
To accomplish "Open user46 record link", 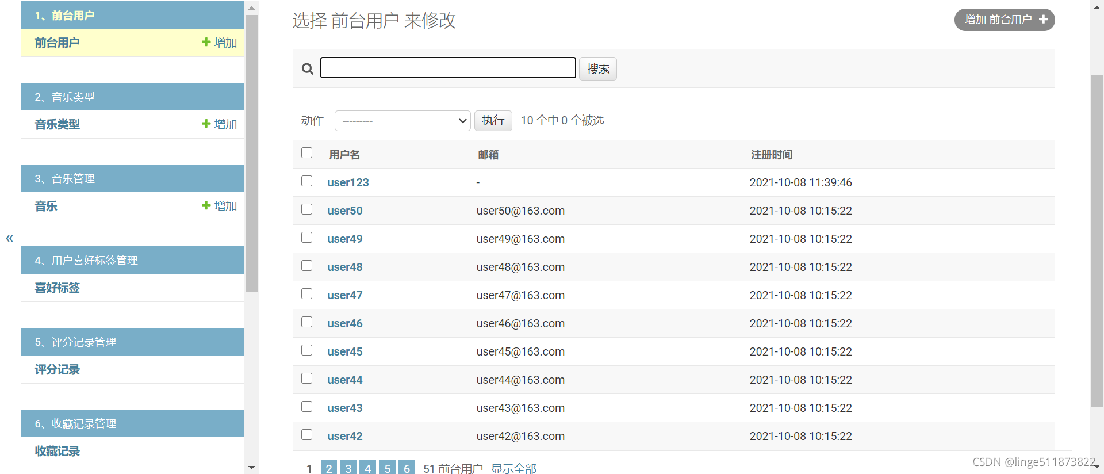I will pyautogui.click(x=345, y=323).
